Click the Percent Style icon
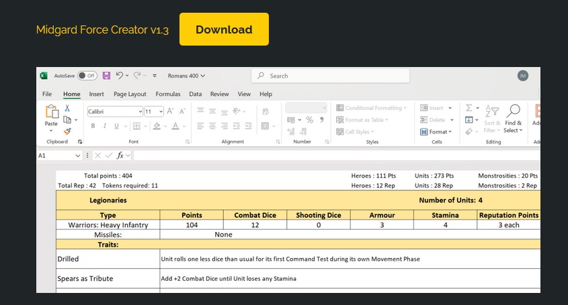Viewport: 568px width, 305px height. click(x=309, y=119)
